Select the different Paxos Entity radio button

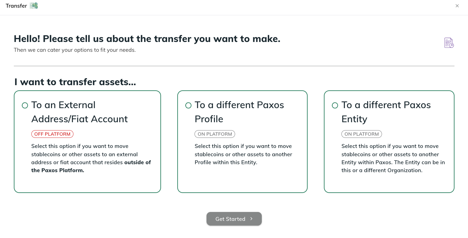[x=335, y=105]
